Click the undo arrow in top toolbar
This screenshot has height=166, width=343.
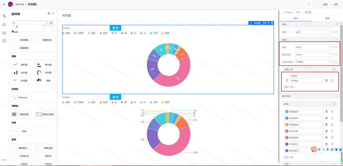(309, 4)
